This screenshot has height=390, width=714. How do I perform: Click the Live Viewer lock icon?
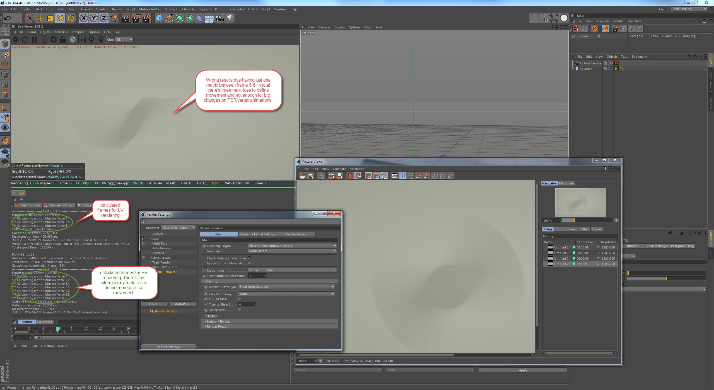click(x=63, y=40)
